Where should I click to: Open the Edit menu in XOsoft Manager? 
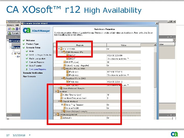[17, 25]
